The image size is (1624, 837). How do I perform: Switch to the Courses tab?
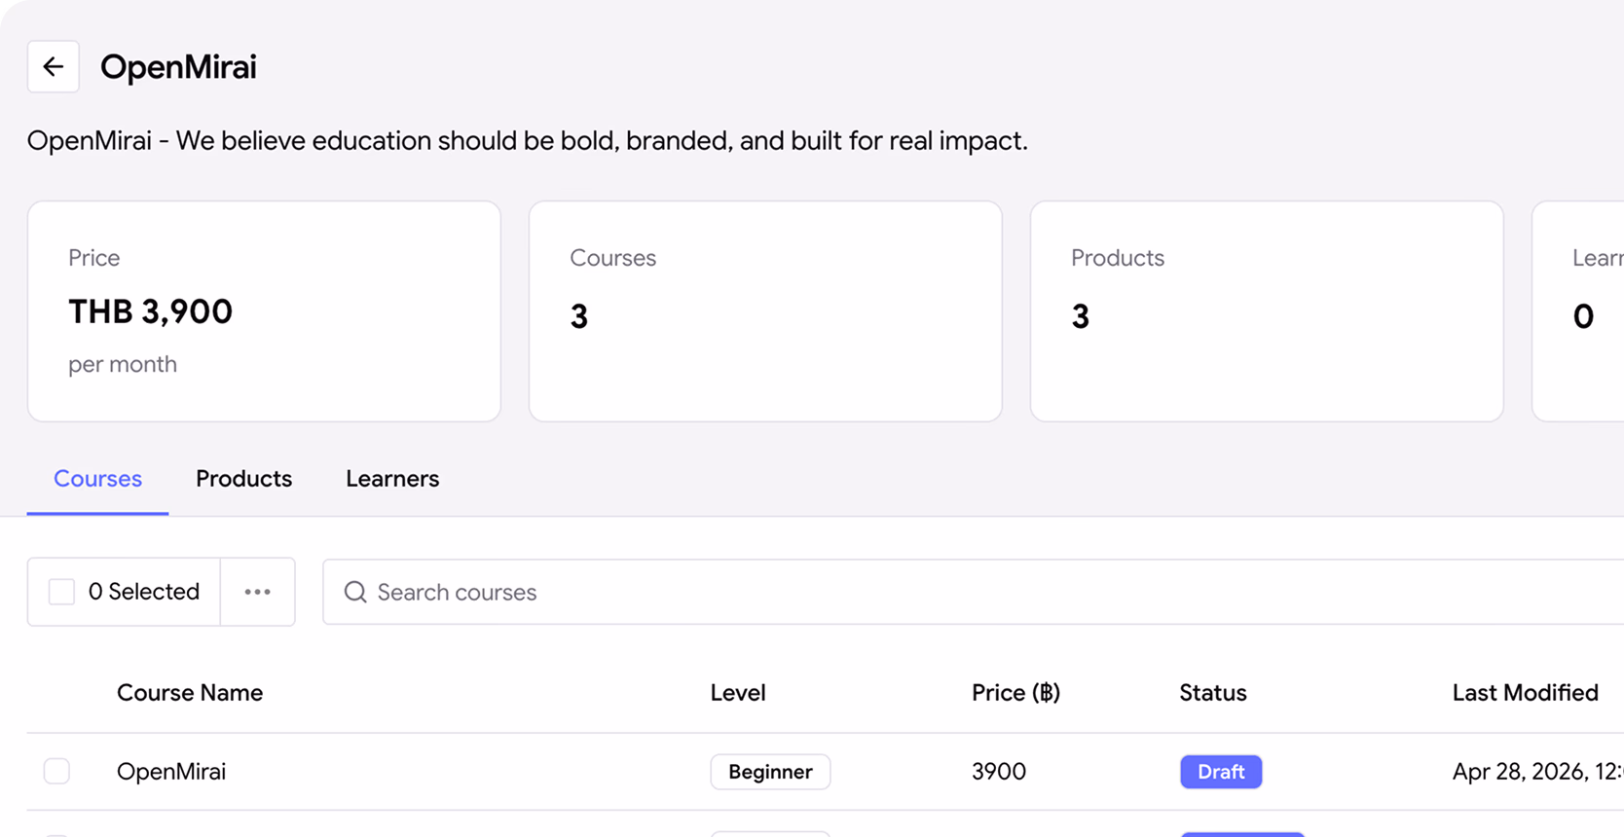click(97, 479)
